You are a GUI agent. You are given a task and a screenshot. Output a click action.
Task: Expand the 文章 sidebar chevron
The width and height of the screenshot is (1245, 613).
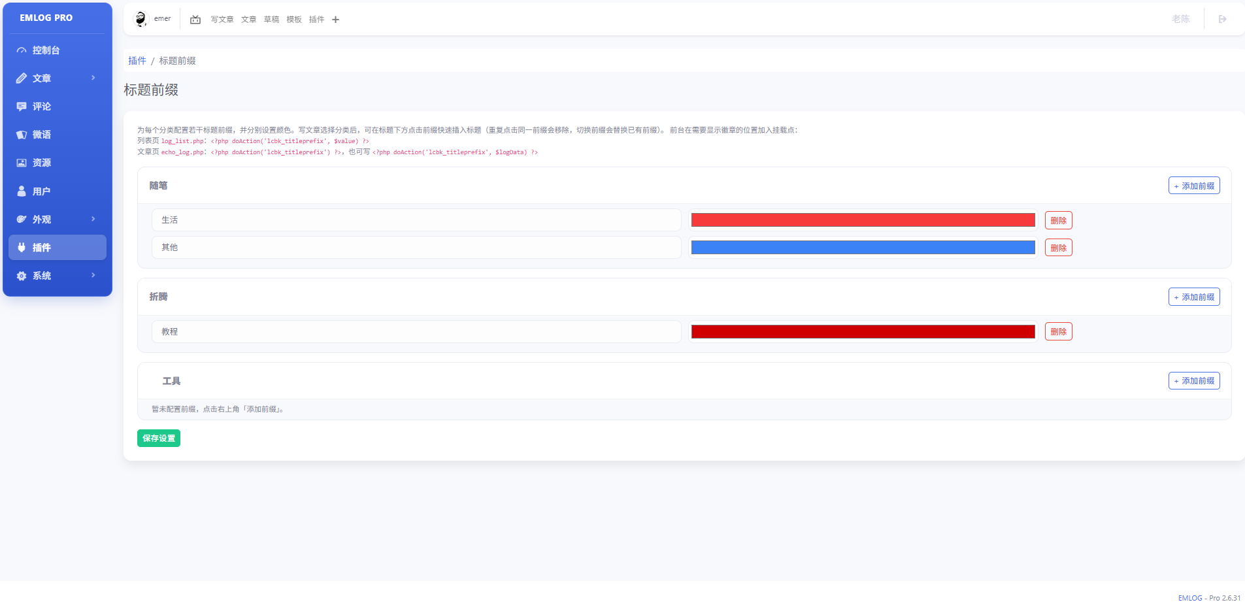click(x=93, y=78)
